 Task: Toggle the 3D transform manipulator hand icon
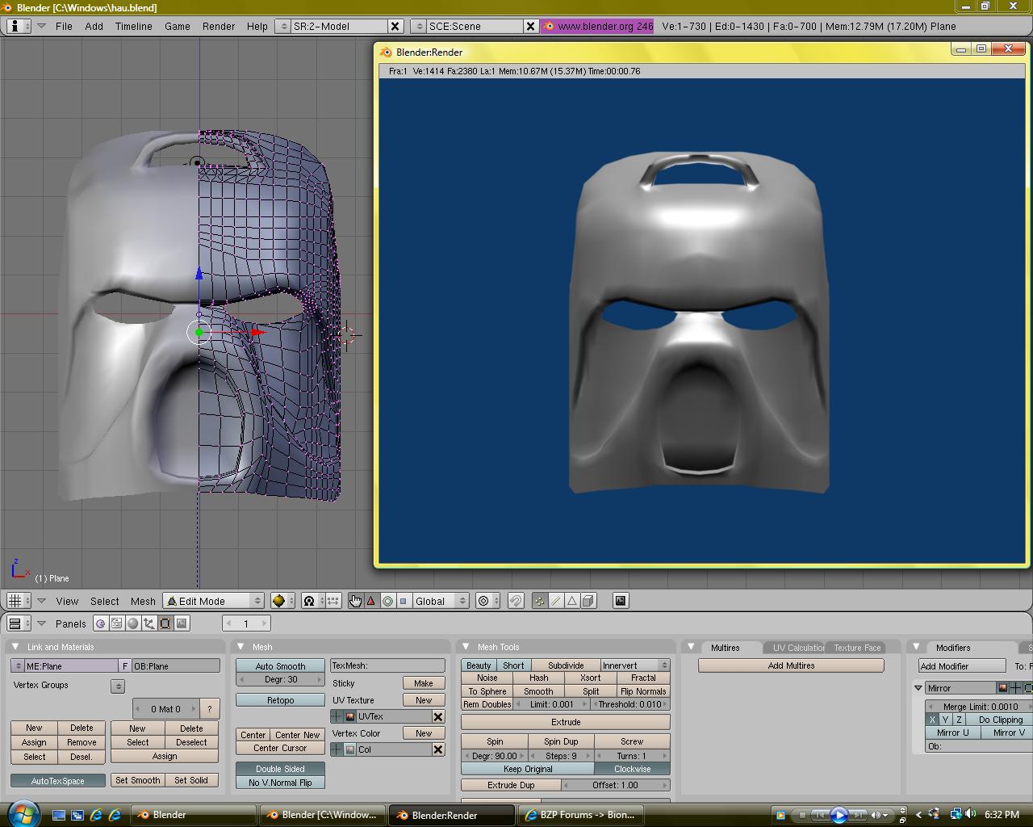(x=355, y=601)
